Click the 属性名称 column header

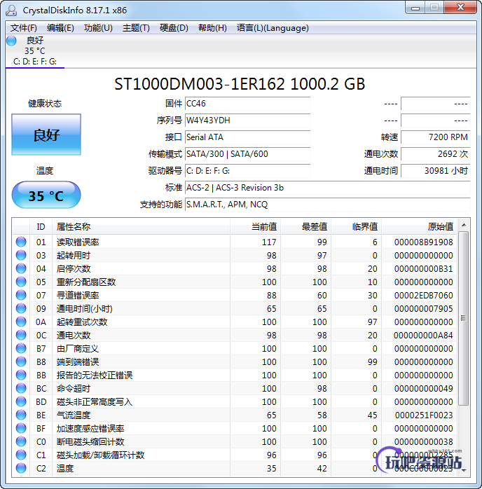[x=142, y=227]
